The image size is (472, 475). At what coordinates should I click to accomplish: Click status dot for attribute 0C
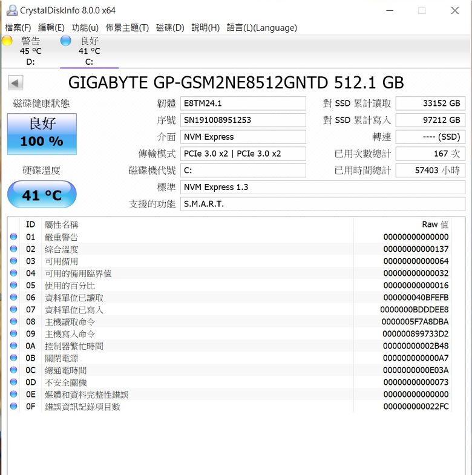(x=14, y=370)
